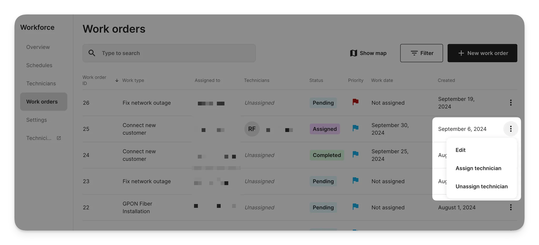Click the blue priority flag on order 23
The height and width of the screenshot is (245, 539).
(356, 180)
